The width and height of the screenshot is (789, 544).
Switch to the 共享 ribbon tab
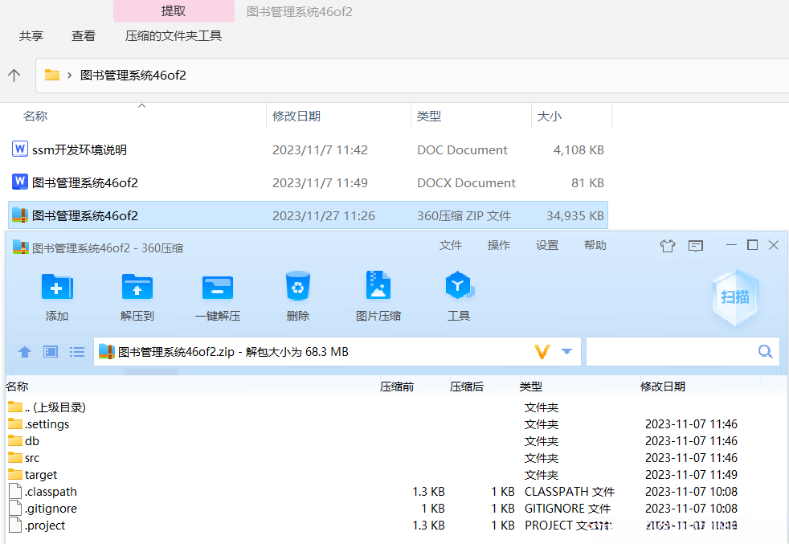(31, 36)
